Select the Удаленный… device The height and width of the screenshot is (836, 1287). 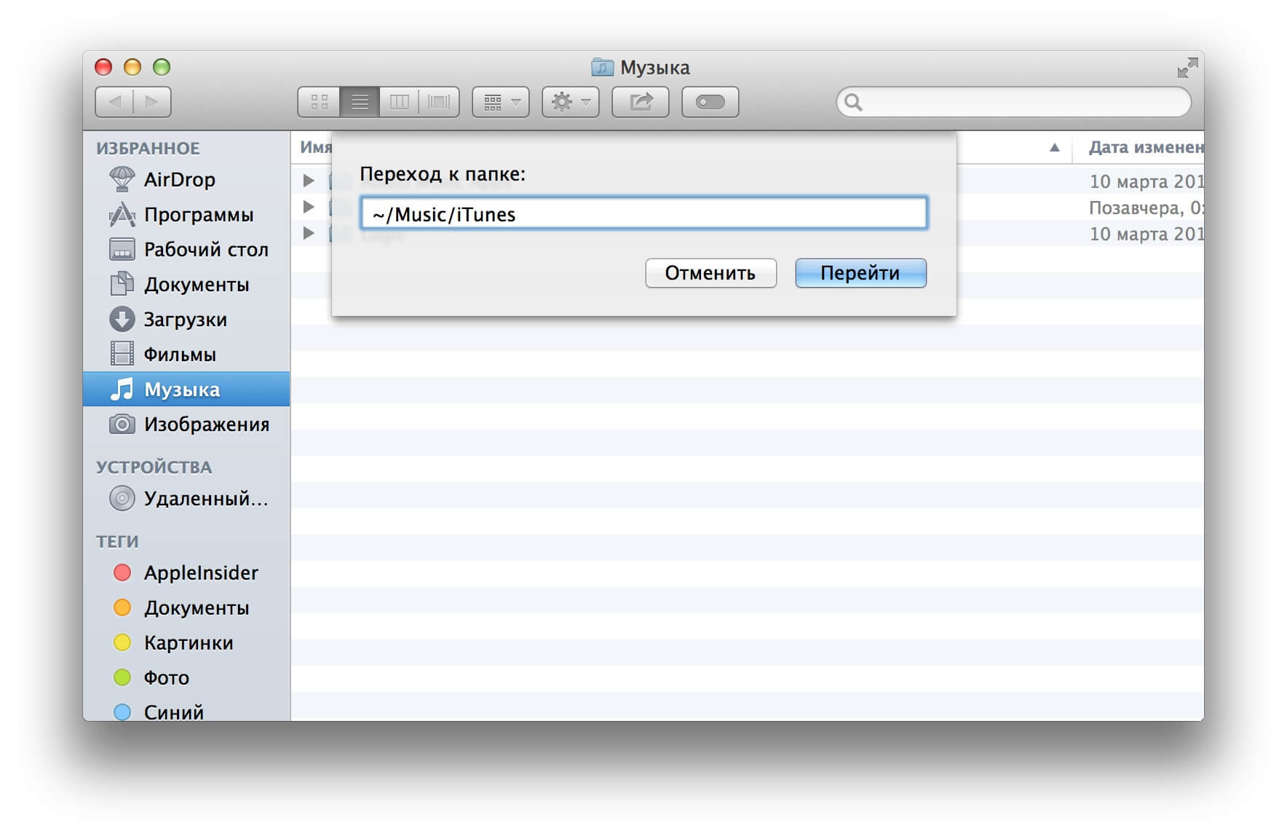(x=186, y=498)
